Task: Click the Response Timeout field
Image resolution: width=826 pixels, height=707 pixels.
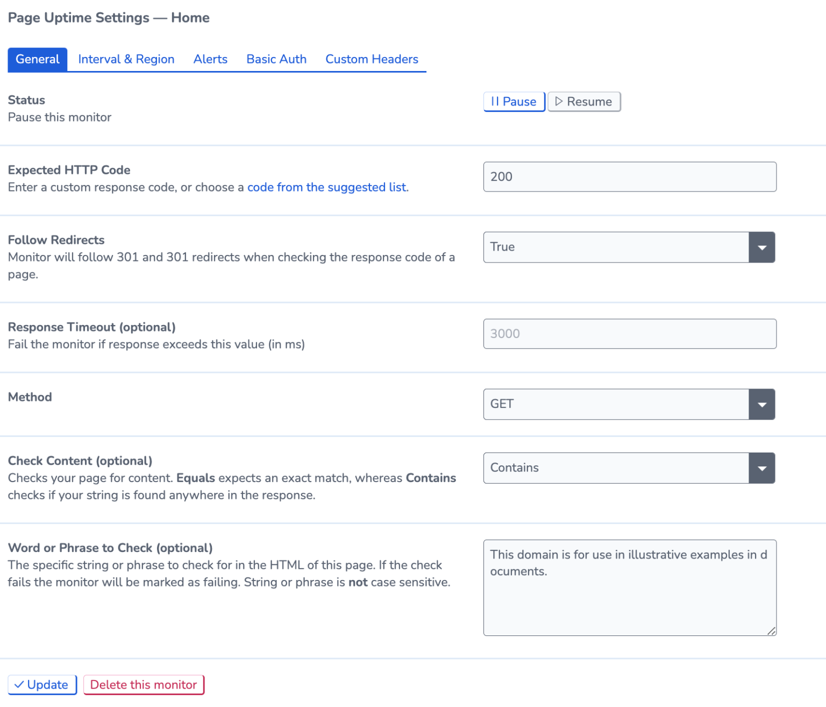Action: 630,334
